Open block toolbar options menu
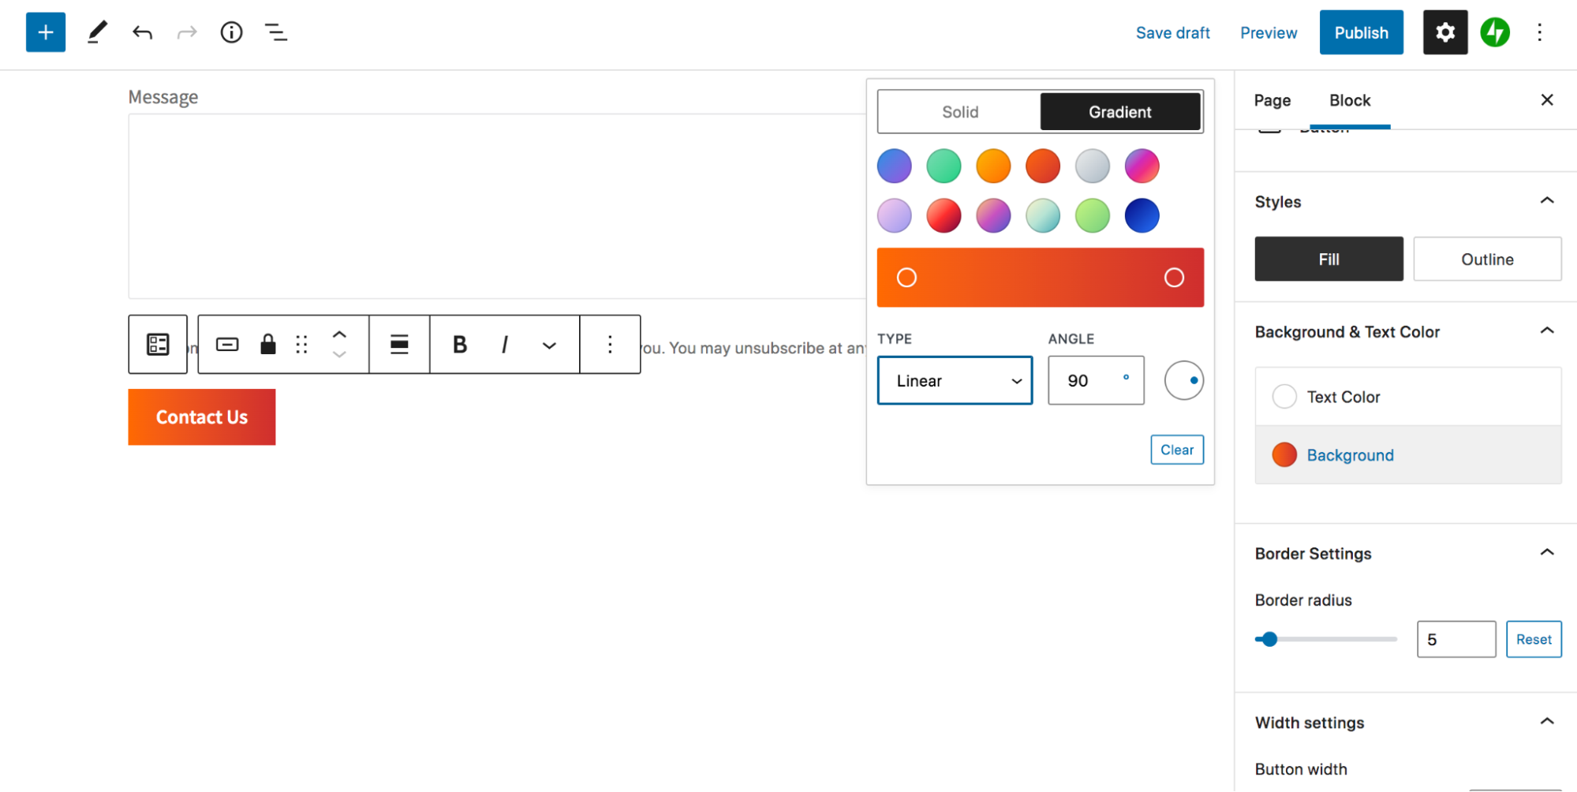 tap(610, 344)
